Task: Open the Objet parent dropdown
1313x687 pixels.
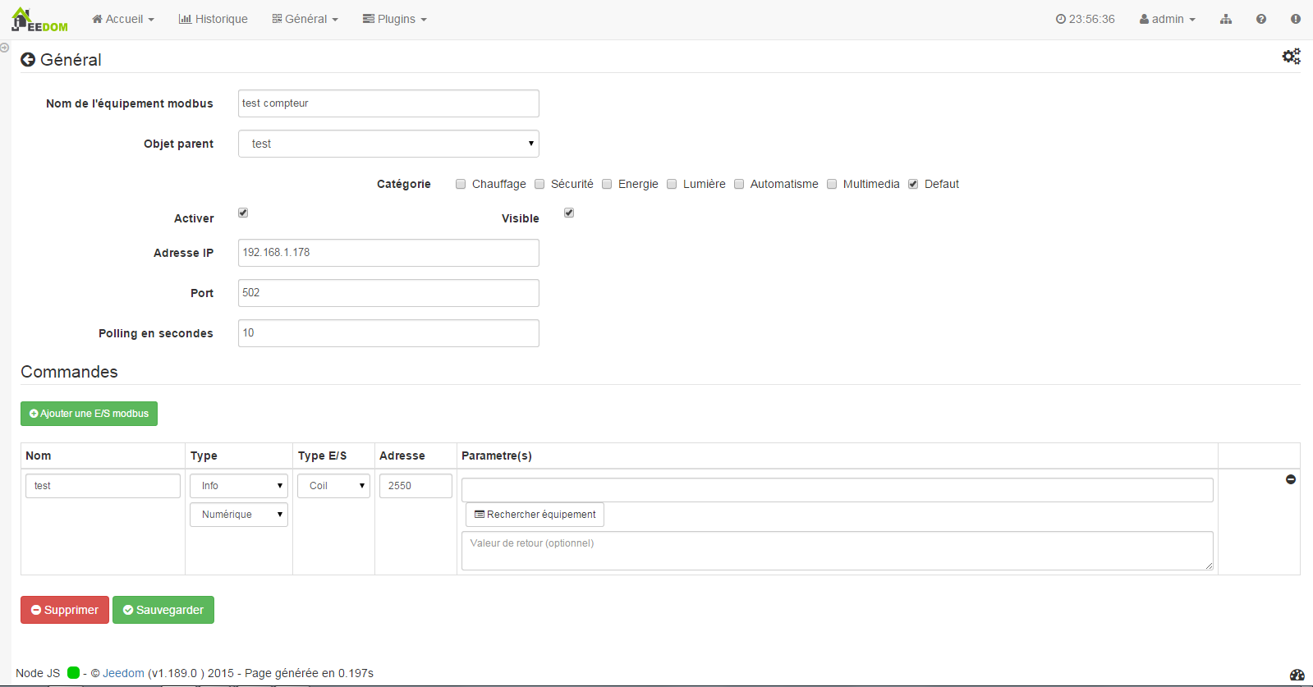Action: [388, 144]
